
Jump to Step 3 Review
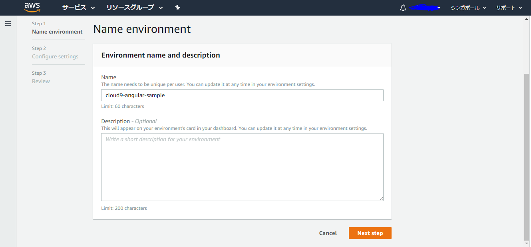[41, 81]
